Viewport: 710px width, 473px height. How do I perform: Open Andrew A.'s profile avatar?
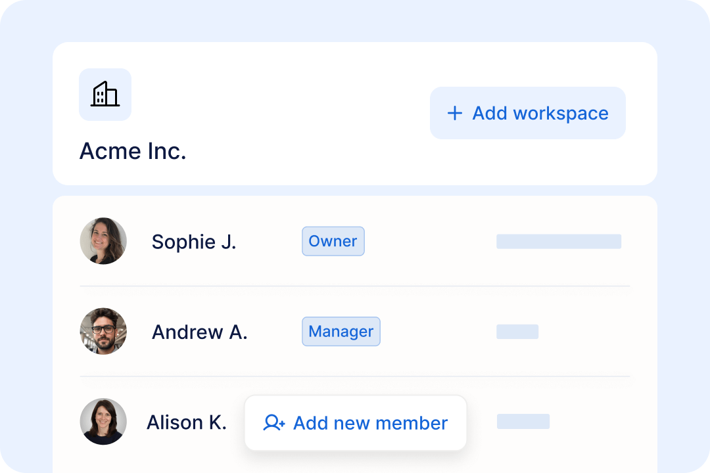(x=103, y=332)
